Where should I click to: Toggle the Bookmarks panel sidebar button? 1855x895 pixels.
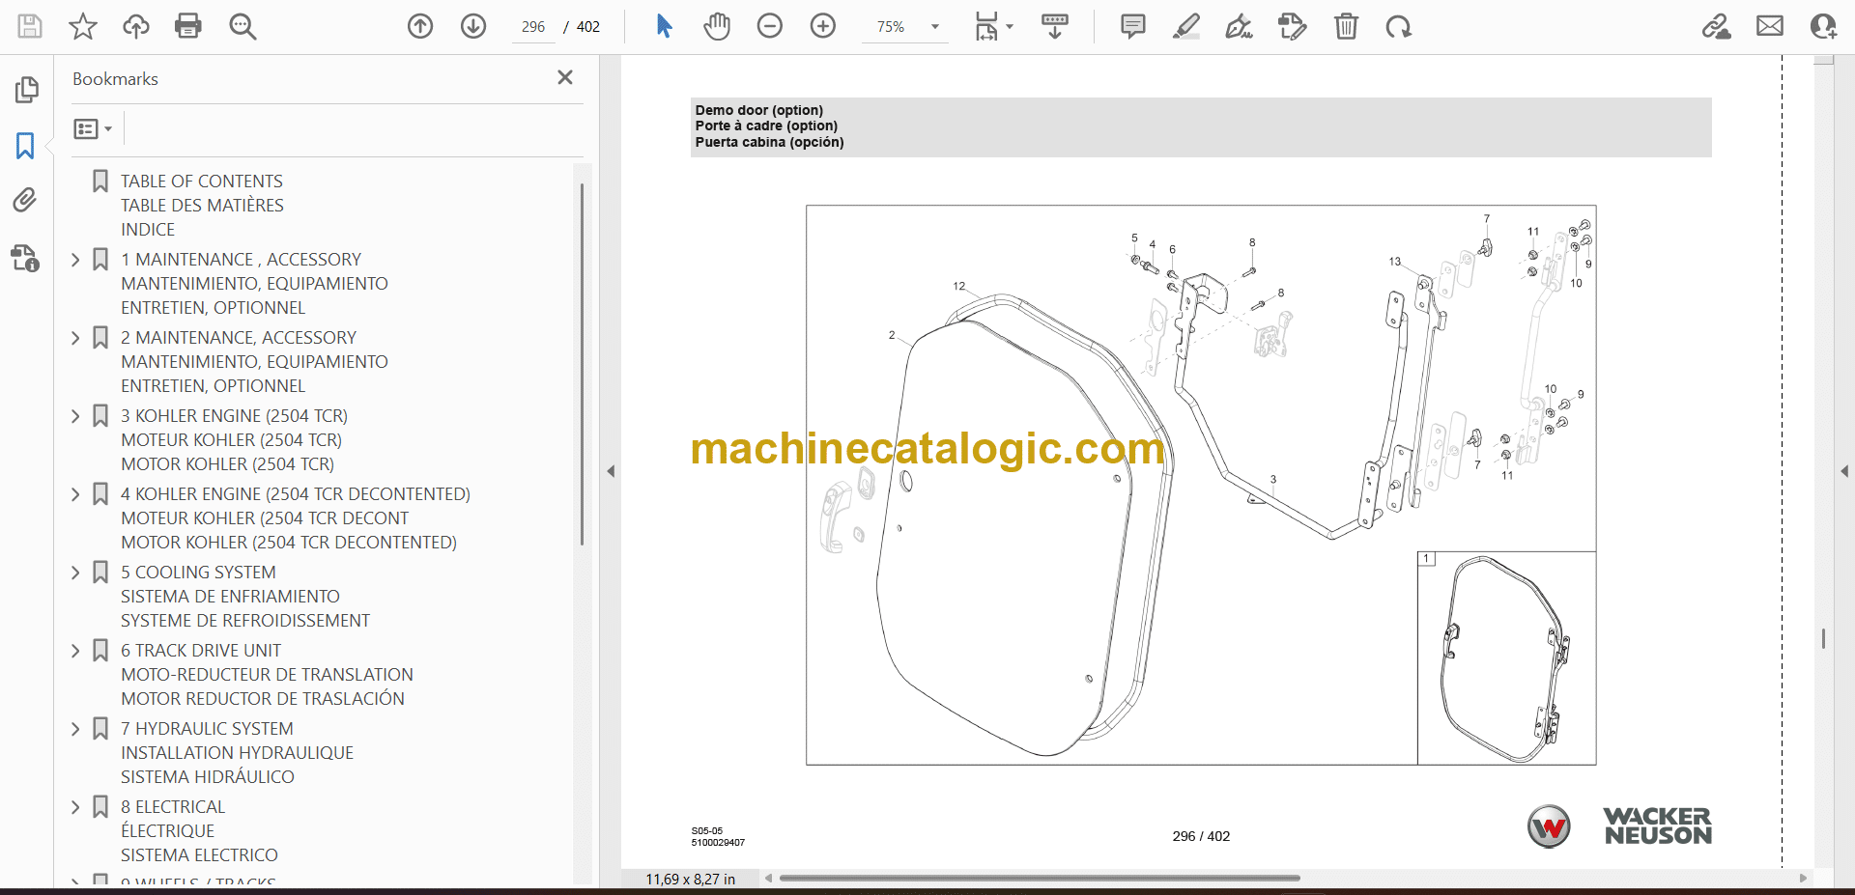25,146
